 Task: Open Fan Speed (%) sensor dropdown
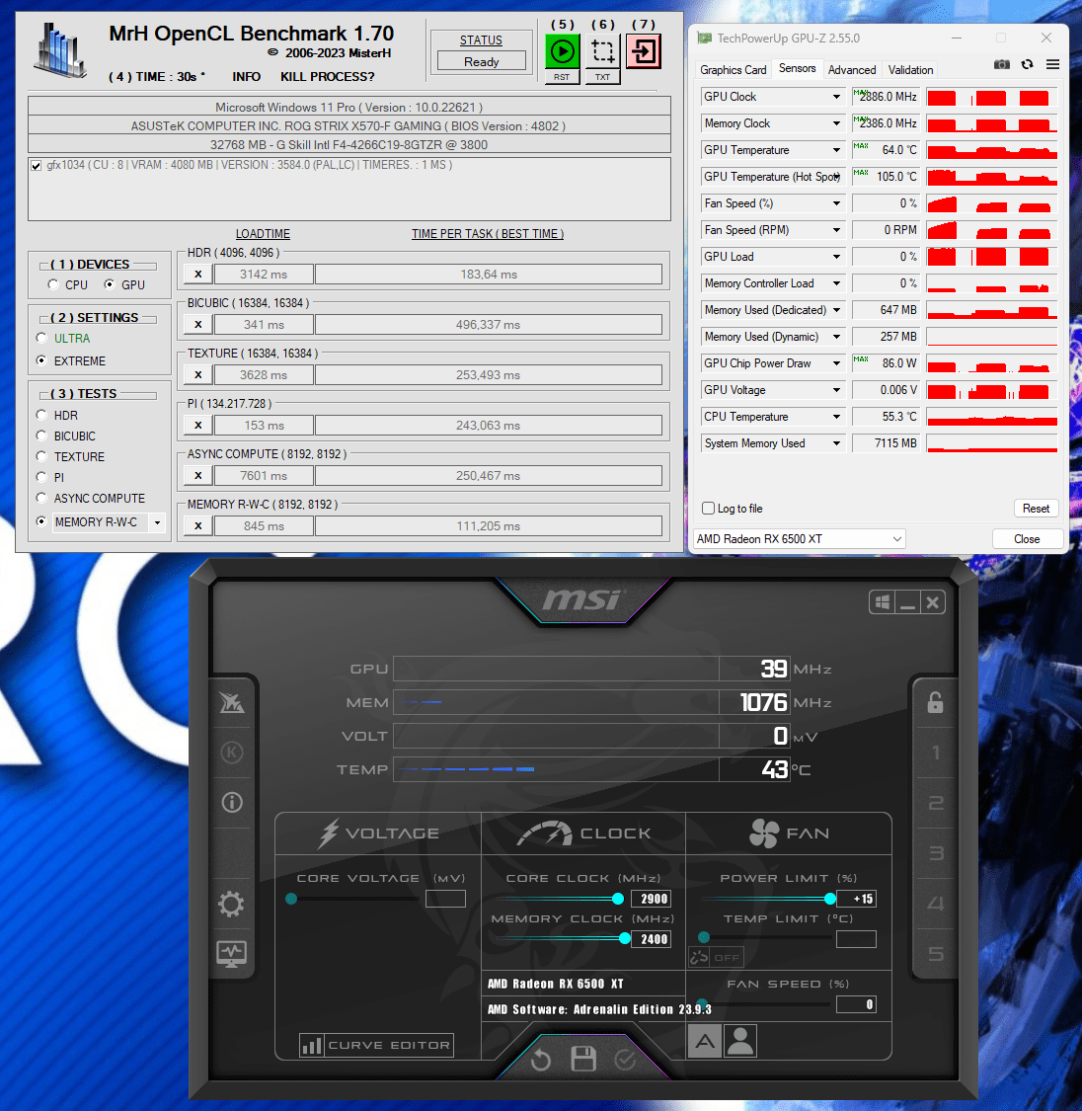pyautogui.click(x=836, y=203)
